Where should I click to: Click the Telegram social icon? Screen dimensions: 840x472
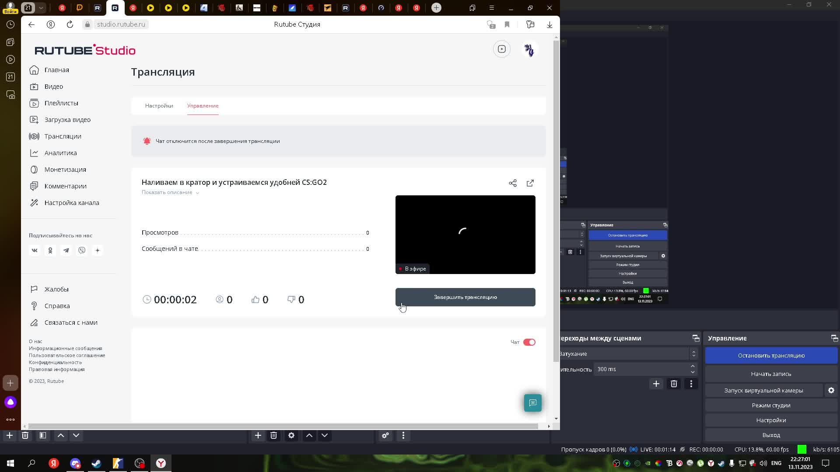(x=66, y=250)
